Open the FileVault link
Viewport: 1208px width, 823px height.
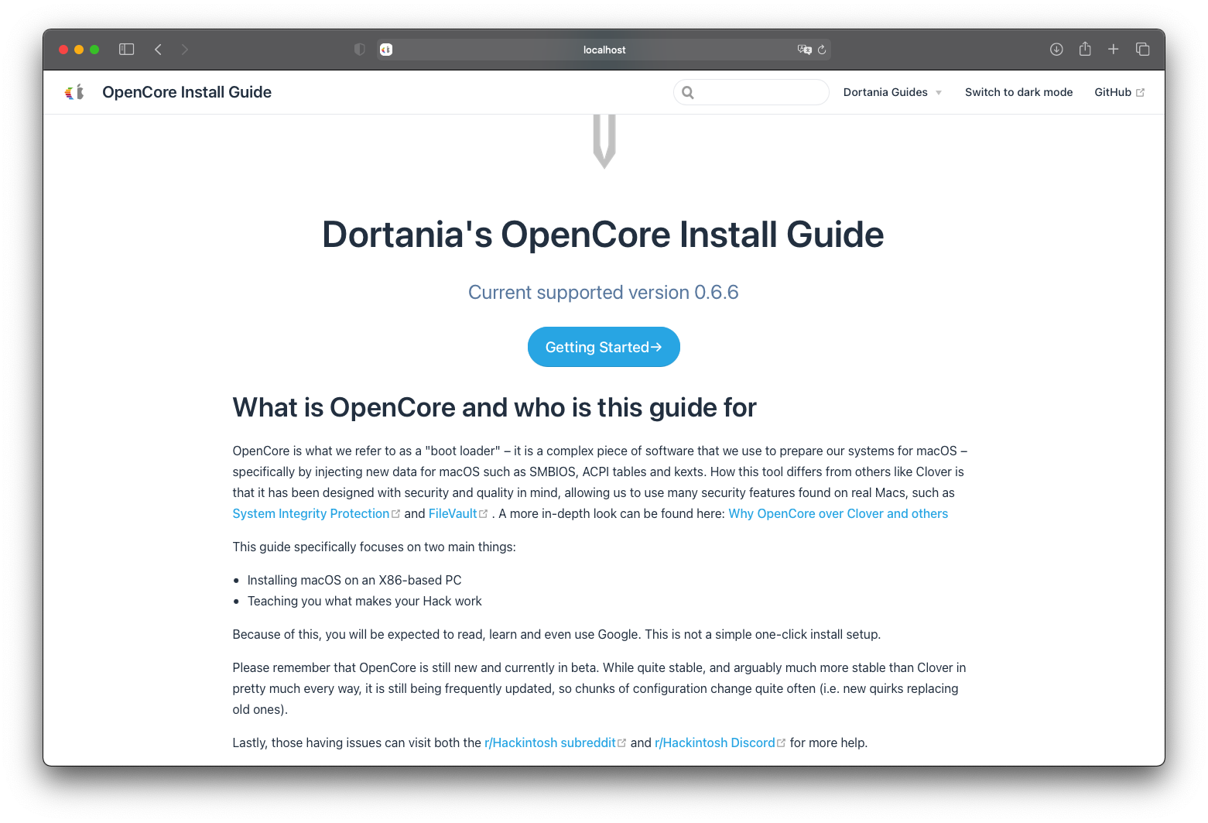point(458,513)
